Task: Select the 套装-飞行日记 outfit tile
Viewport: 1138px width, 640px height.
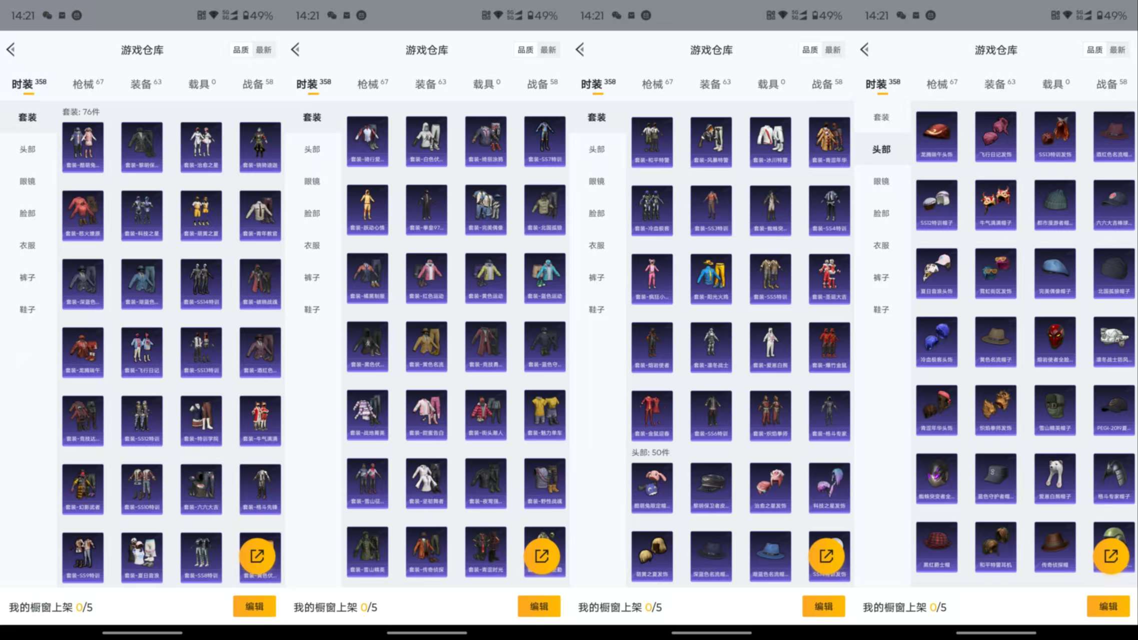Action: point(142,352)
